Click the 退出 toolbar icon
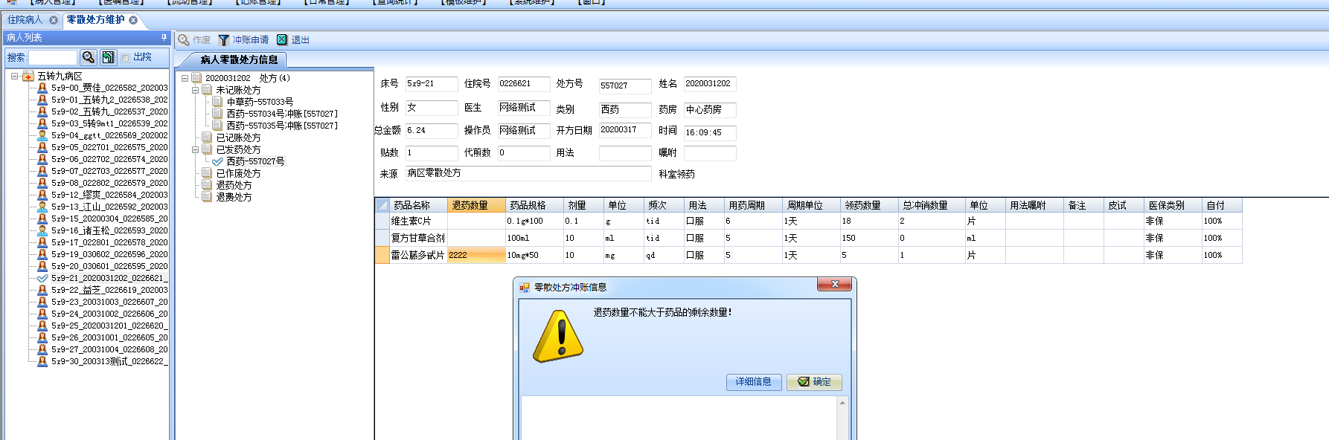Image resolution: width=1329 pixels, height=440 pixels. (x=282, y=40)
